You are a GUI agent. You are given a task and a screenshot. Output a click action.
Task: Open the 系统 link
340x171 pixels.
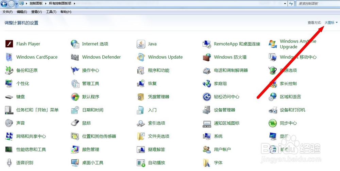(x=218, y=137)
